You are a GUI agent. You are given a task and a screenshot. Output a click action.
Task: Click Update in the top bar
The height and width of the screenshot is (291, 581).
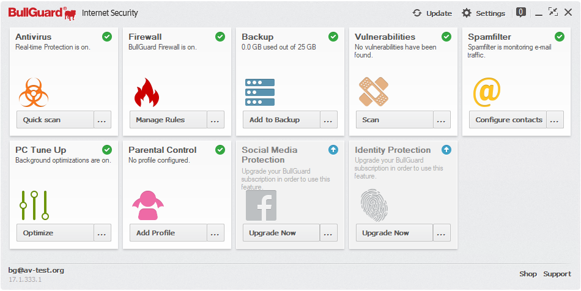(432, 13)
